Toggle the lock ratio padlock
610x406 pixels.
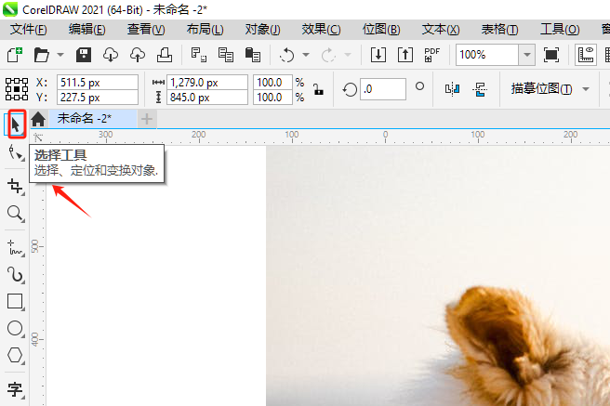tap(319, 89)
